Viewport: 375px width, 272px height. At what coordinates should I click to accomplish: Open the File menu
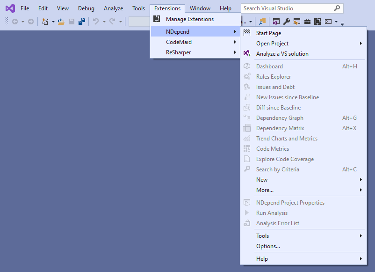click(x=25, y=8)
